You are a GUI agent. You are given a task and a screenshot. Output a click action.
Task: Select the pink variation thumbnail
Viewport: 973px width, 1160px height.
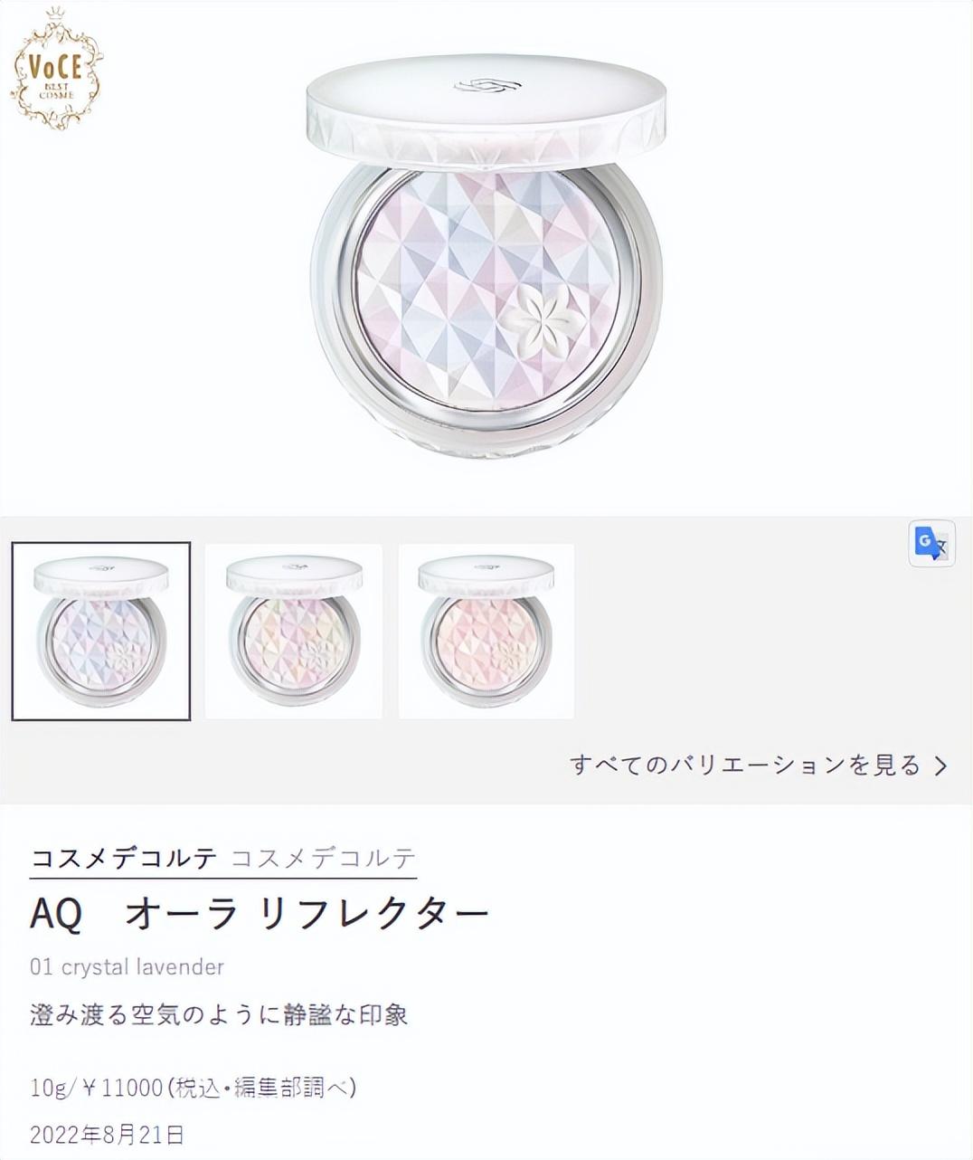486,632
